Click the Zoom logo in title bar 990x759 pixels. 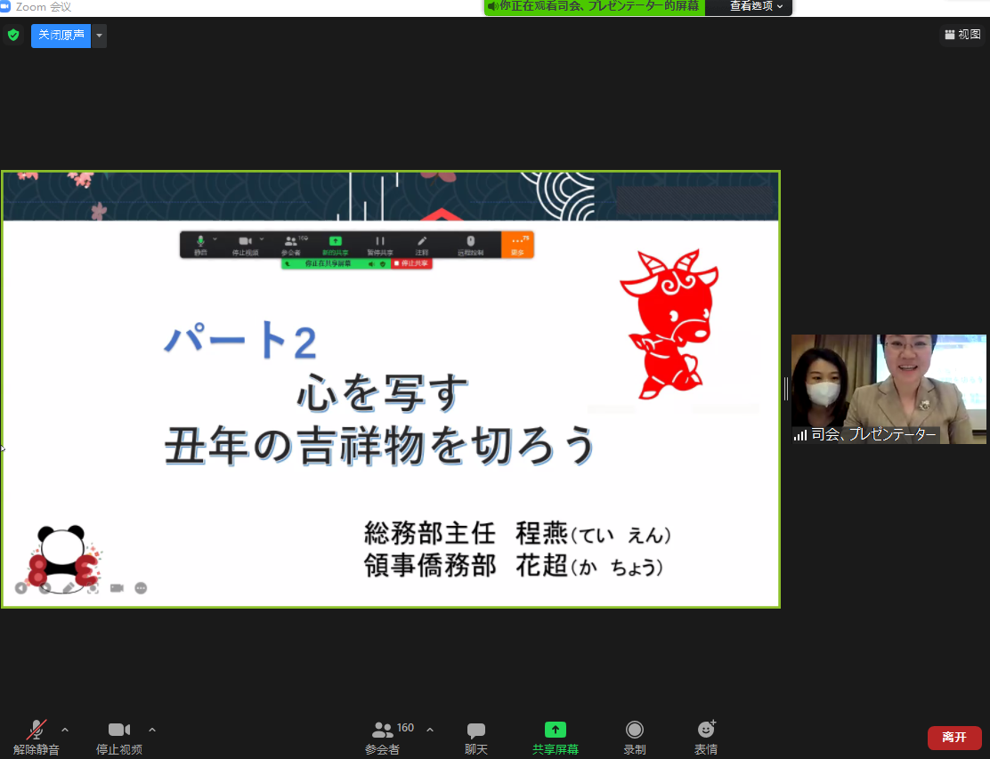tap(5, 7)
